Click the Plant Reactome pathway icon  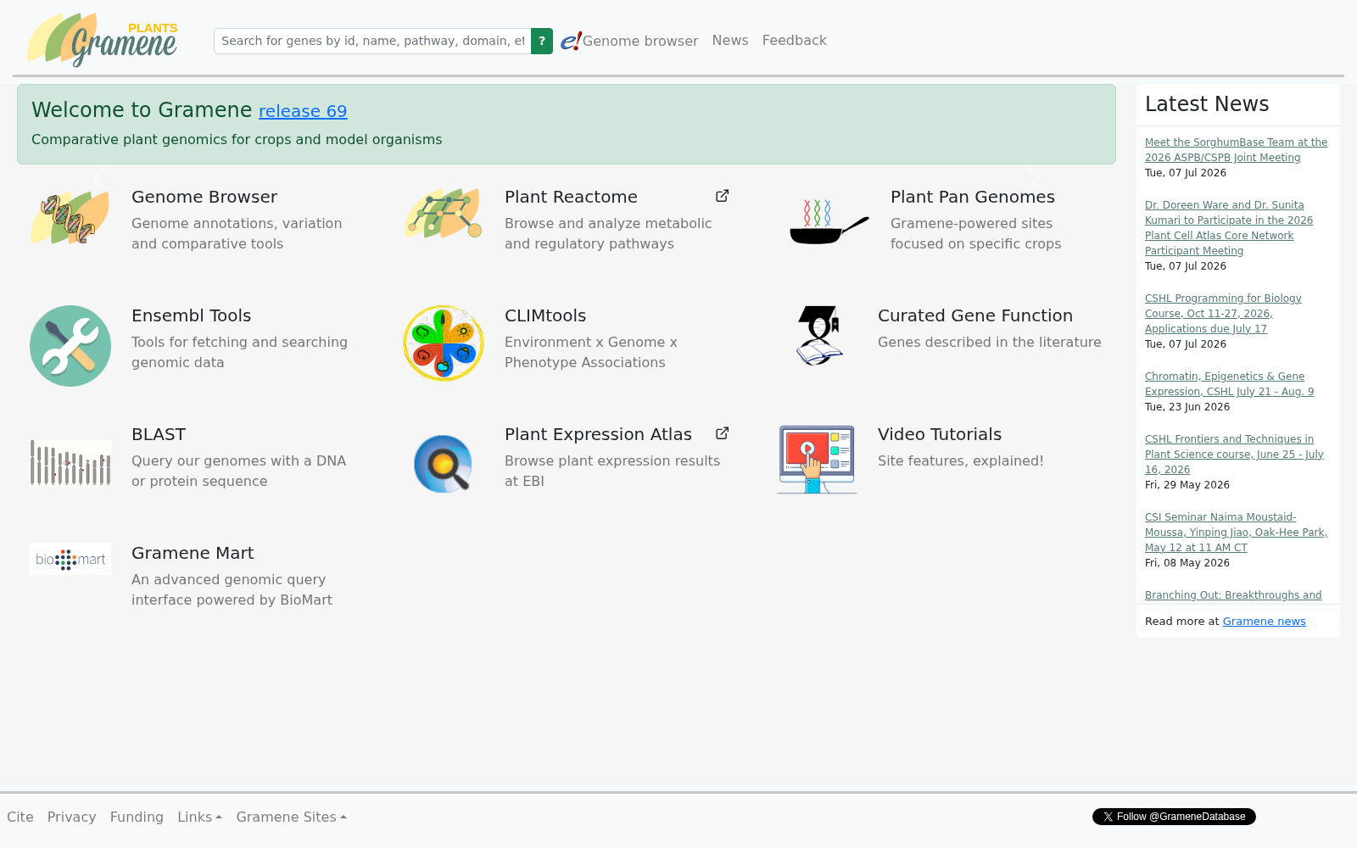pos(444,213)
